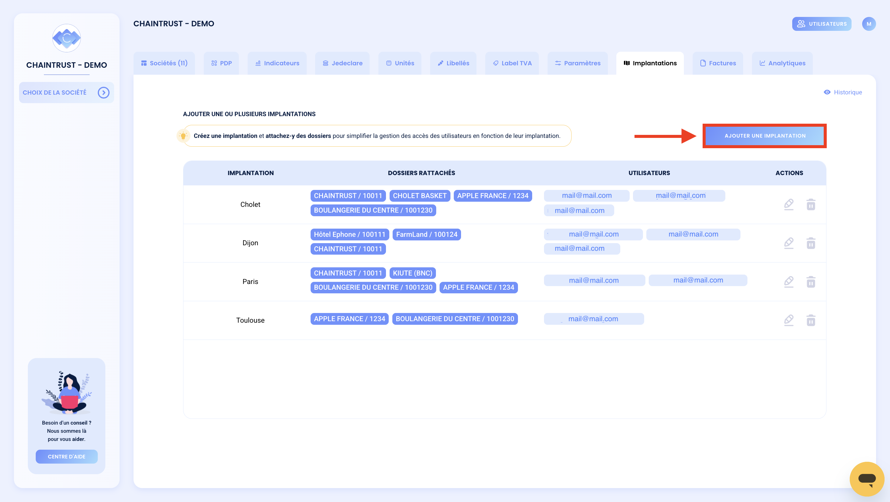Click FarmLand / 100124 tag
The width and height of the screenshot is (890, 502).
point(427,234)
